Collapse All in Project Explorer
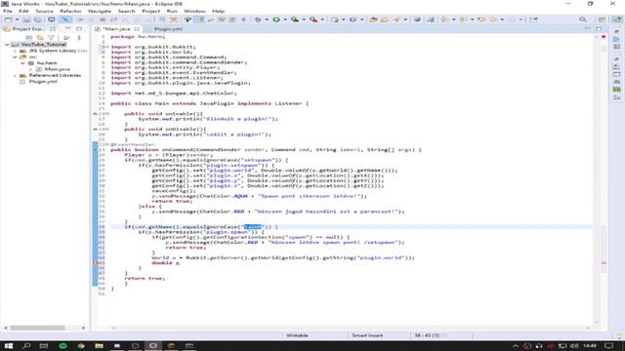Image resolution: width=625 pixels, height=351 pixels. (29, 37)
